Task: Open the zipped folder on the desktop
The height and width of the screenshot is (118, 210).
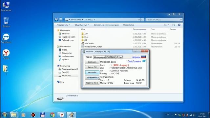Action: coord(6,70)
